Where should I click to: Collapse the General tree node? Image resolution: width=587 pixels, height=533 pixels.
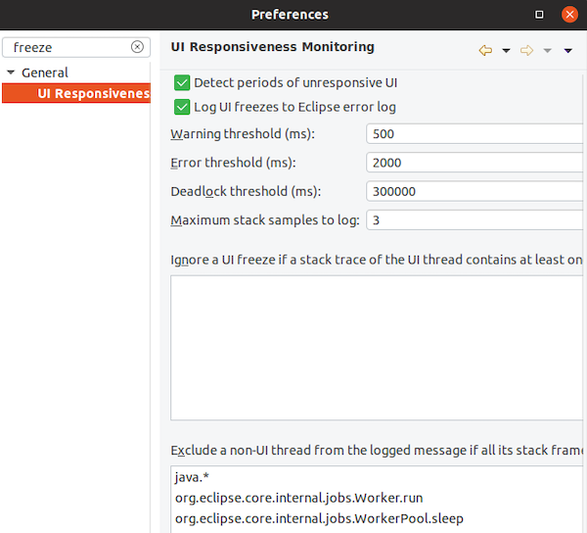click(11, 73)
